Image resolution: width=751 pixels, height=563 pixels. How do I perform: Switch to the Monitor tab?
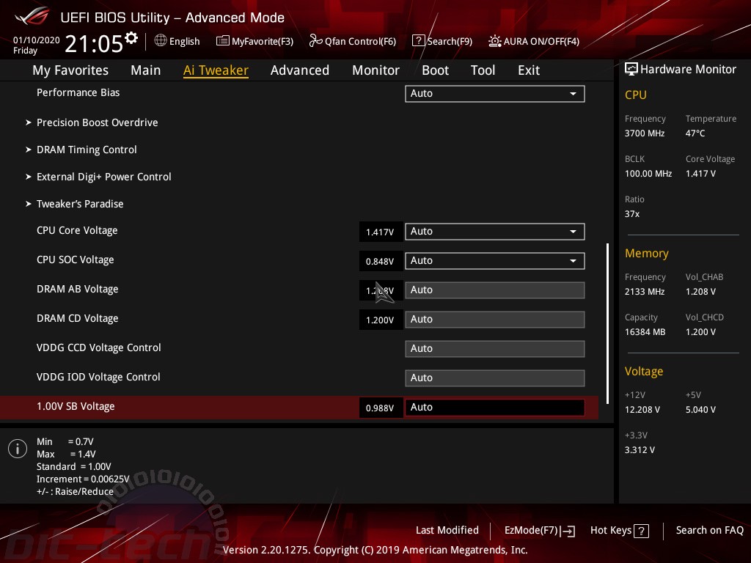375,70
